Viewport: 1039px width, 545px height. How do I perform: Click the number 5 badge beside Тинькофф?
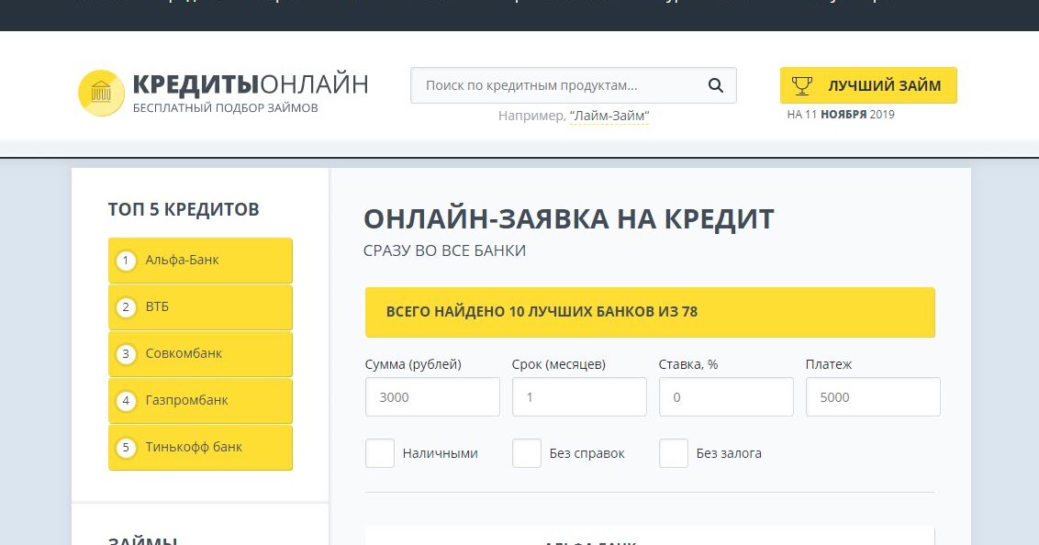126,448
